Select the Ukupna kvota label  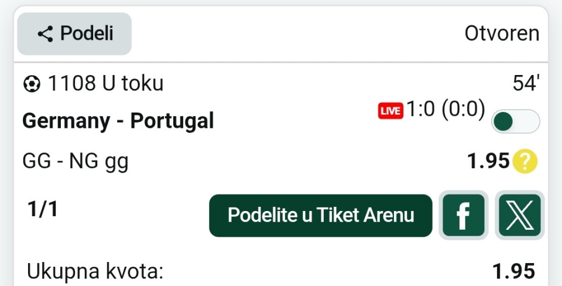(x=95, y=271)
